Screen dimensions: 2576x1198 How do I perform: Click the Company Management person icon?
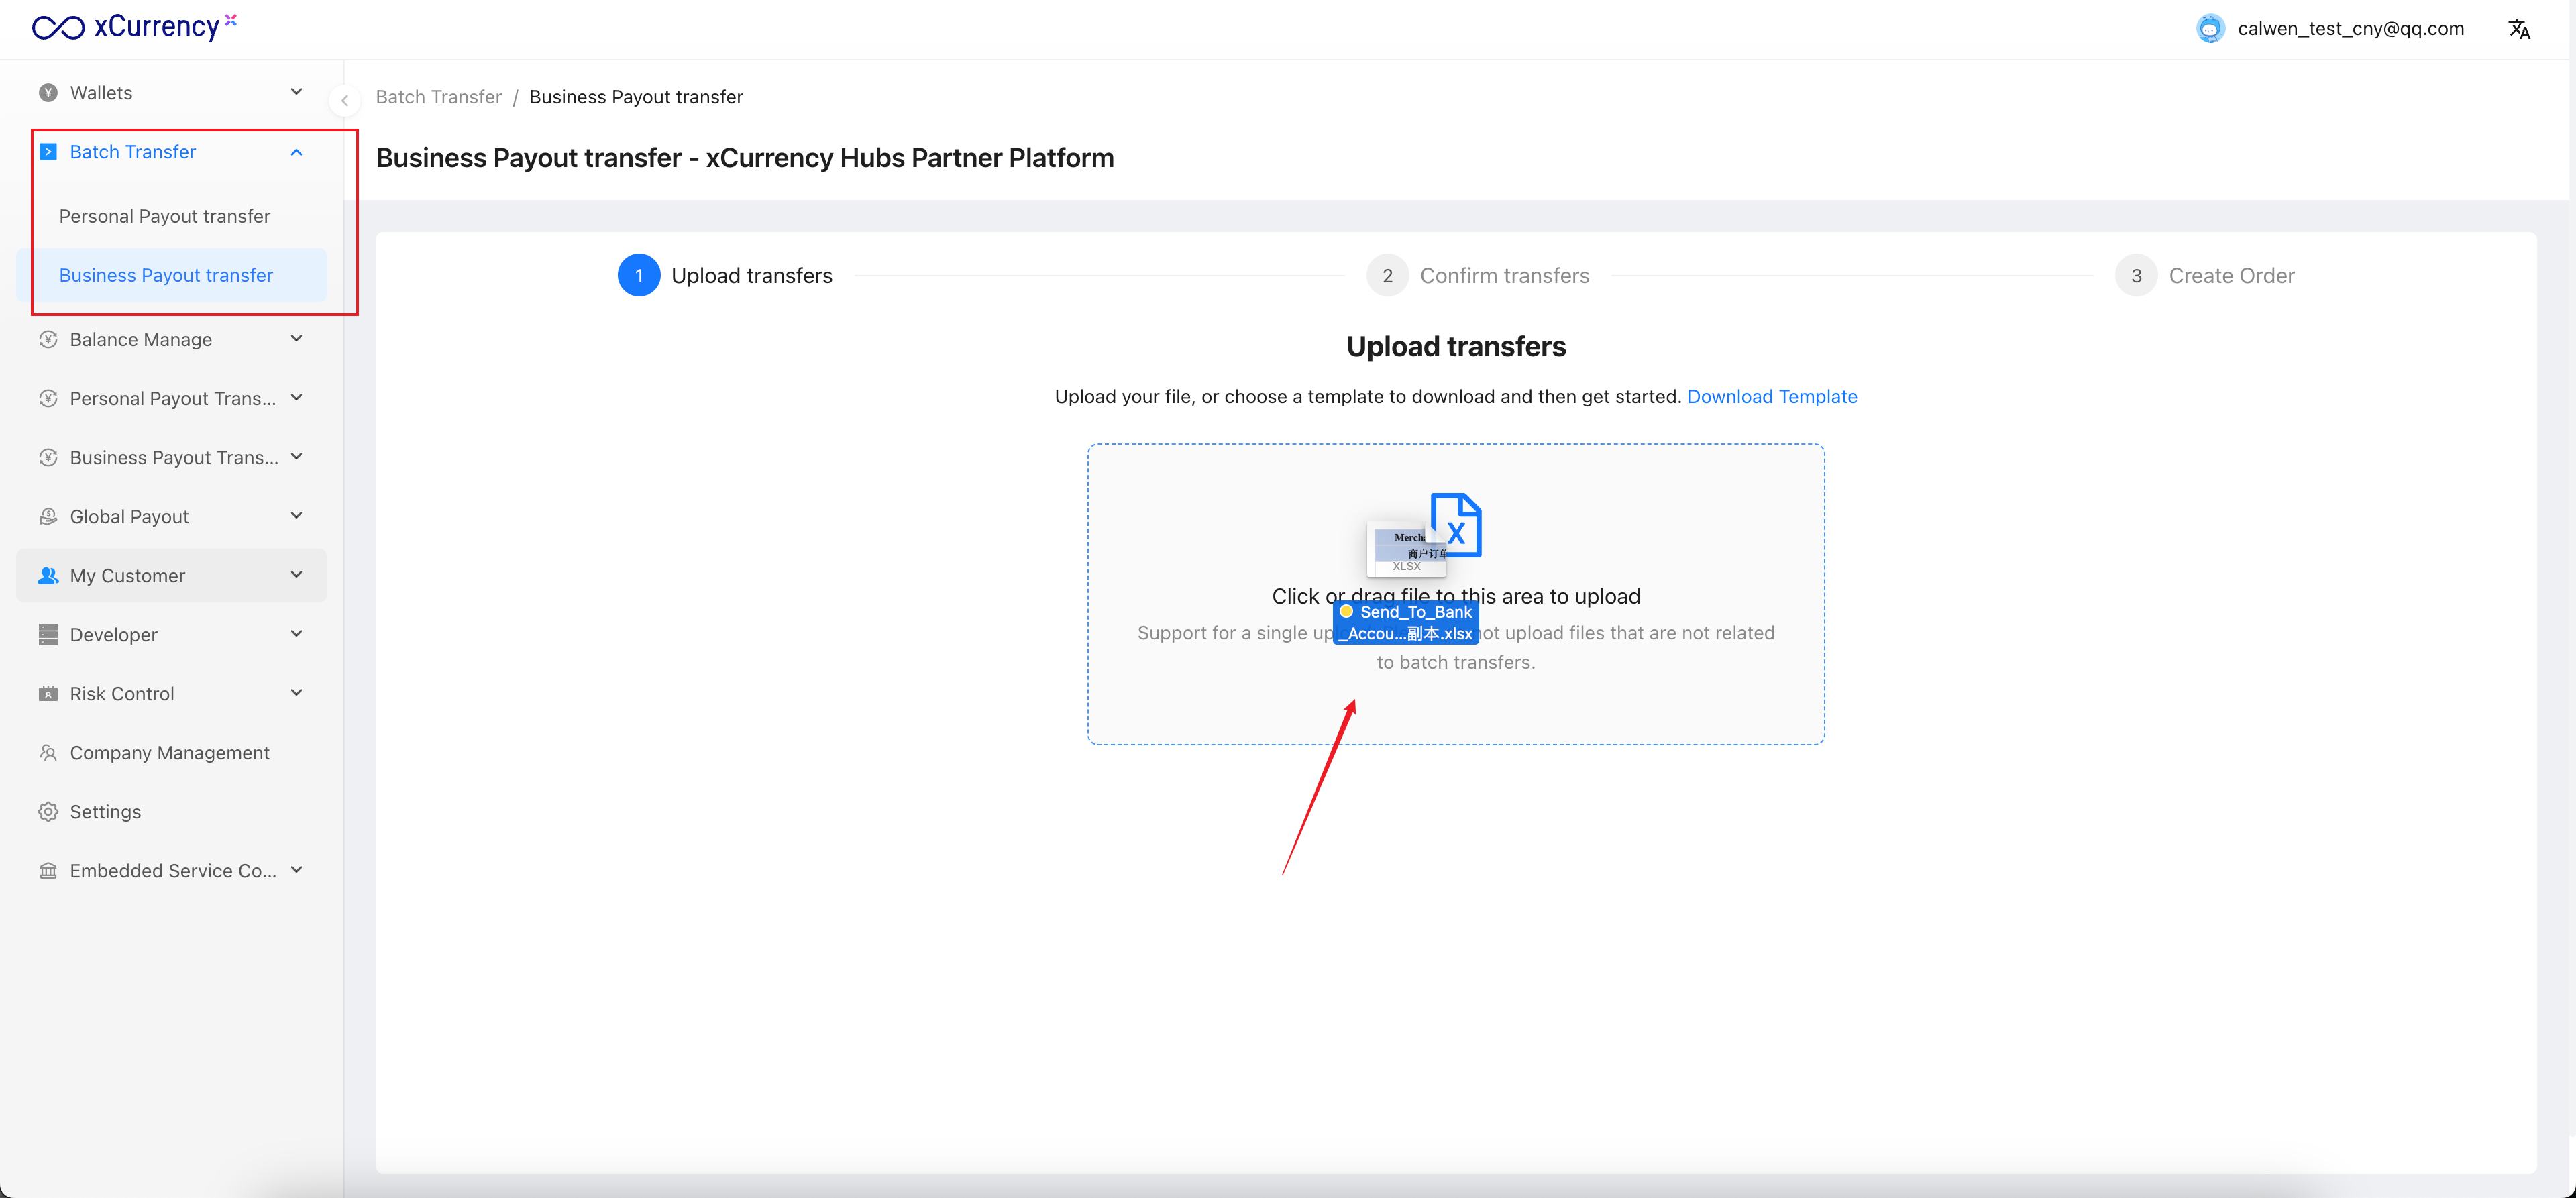pyautogui.click(x=48, y=752)
